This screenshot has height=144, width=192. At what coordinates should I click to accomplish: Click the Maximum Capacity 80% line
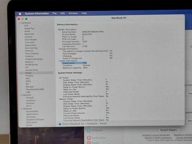click(75, 68)
